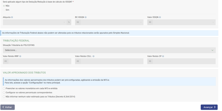222x111 pixels.
Task: Click the chevron arrow of the Selecione dropdown
Action: pos(212,50)
